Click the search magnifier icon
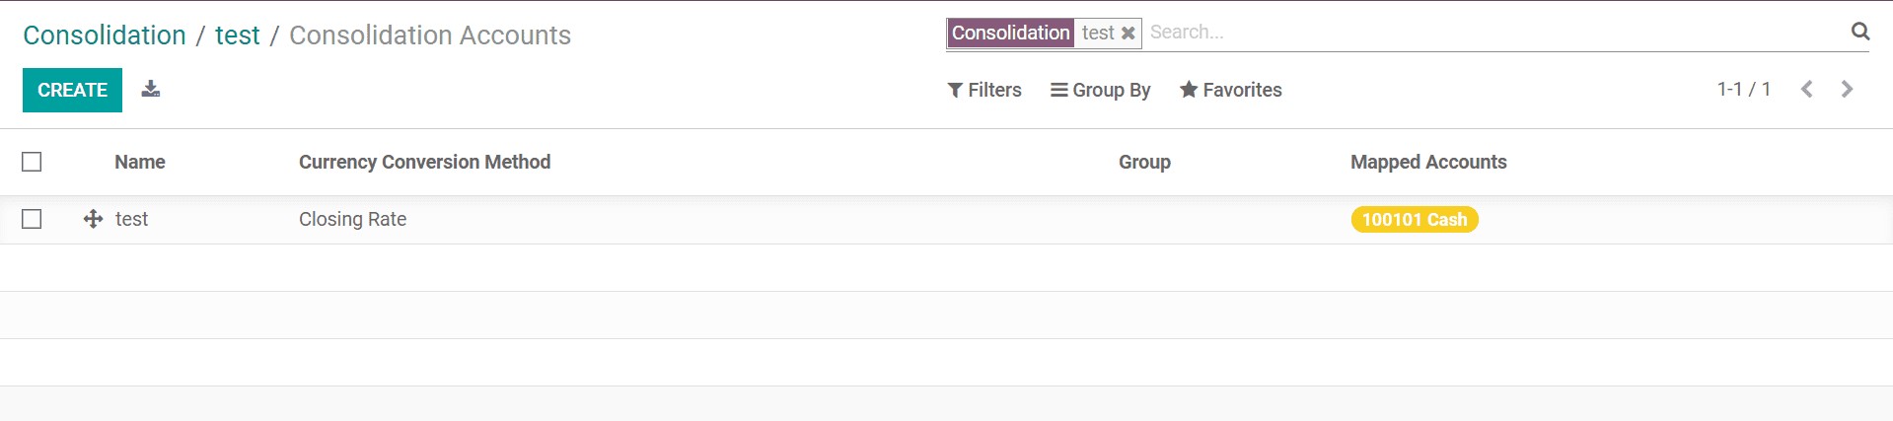Viewport: 1893px width, 421px height. point(1860,32)
